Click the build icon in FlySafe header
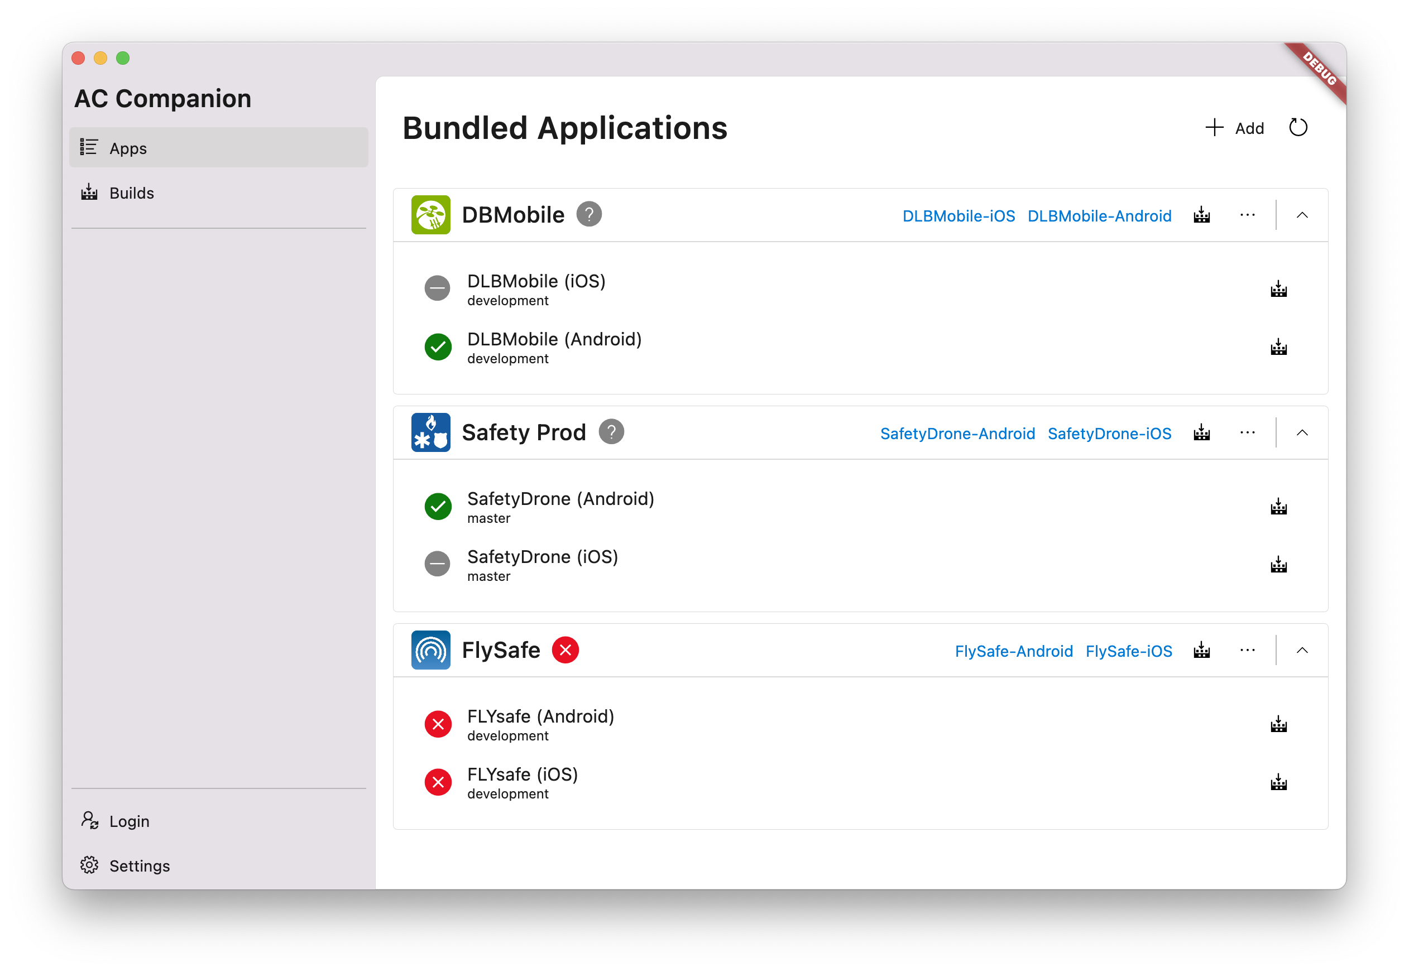This screenshot has width=1409, height=972. tap(1201, 650)
